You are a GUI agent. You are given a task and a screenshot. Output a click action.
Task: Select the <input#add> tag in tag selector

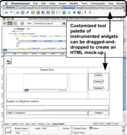58,124
